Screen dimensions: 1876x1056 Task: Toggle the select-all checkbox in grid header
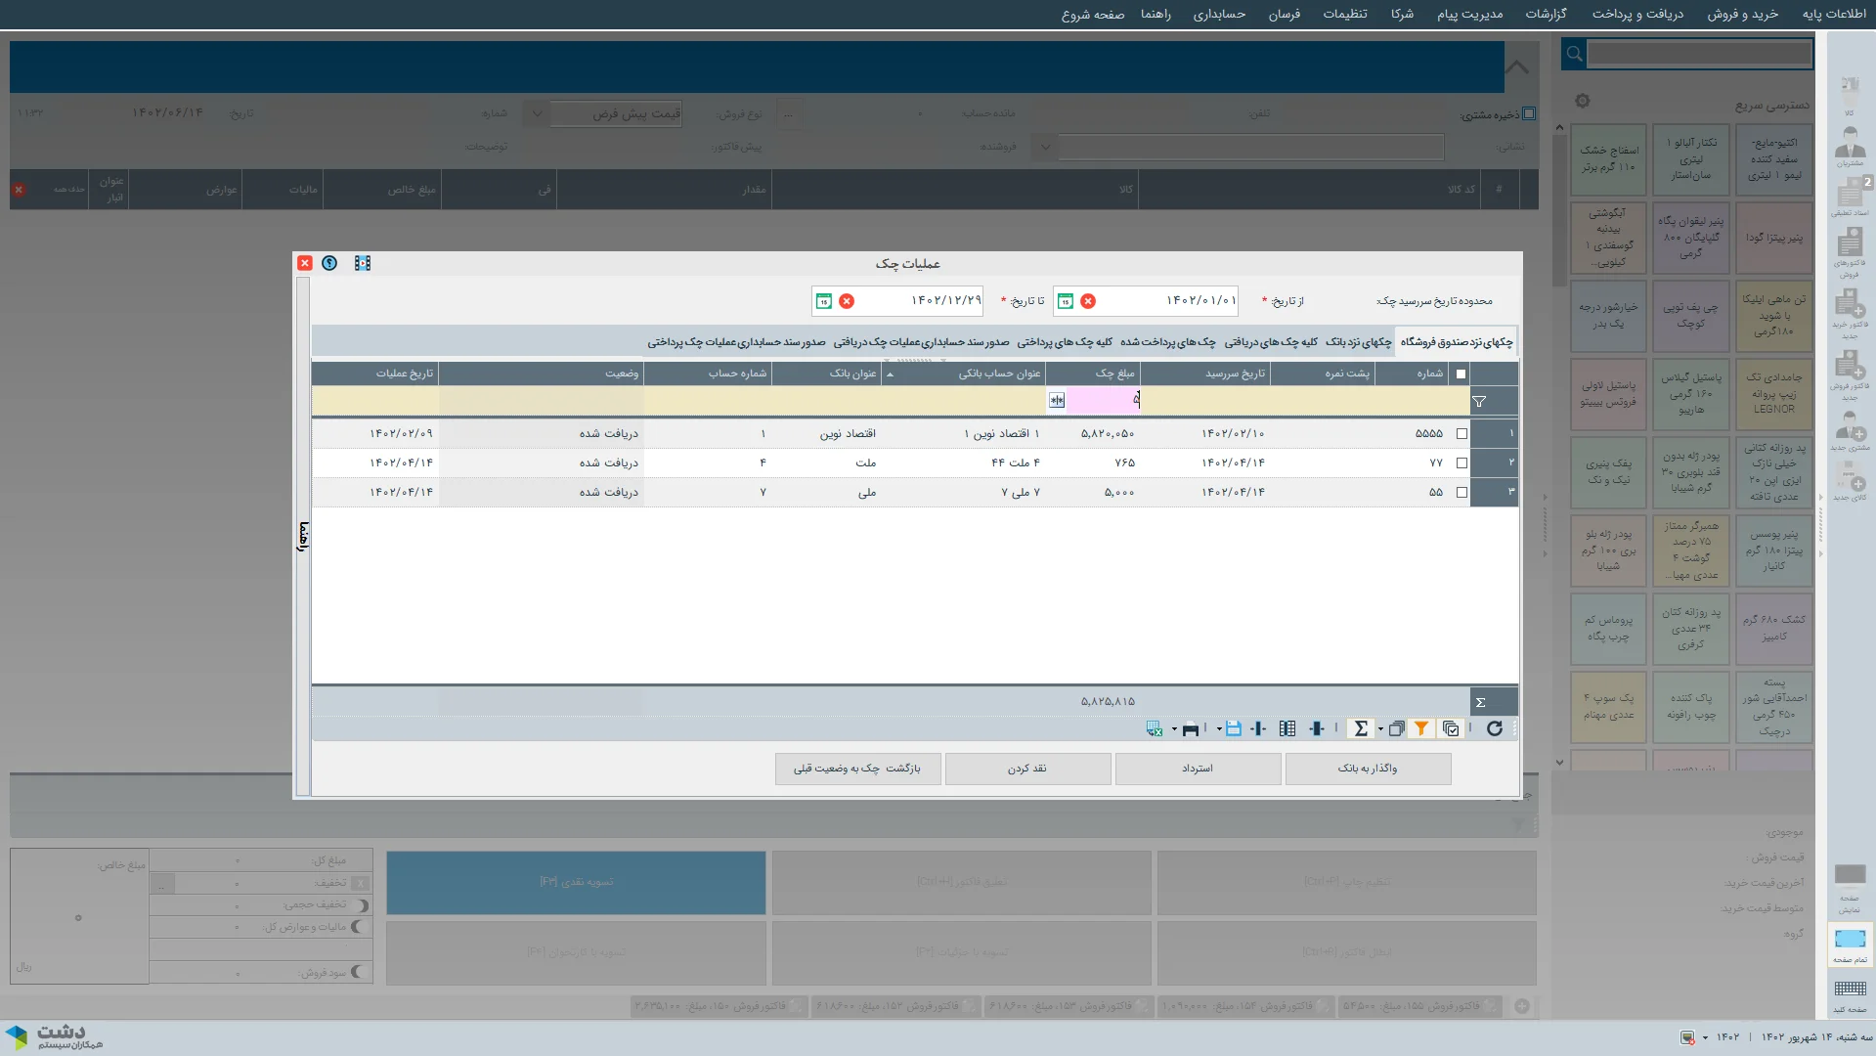1462,374
